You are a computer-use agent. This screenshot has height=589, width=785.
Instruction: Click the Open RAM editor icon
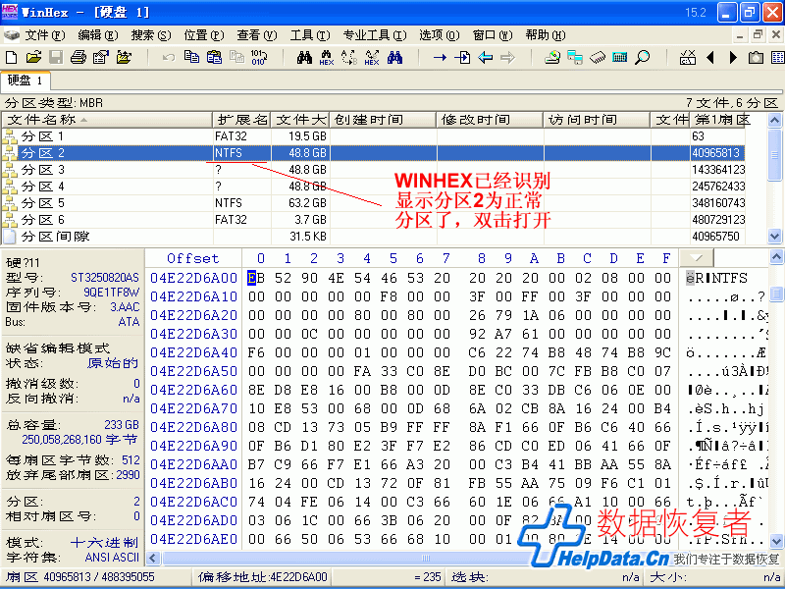click(x=598, y=57)
